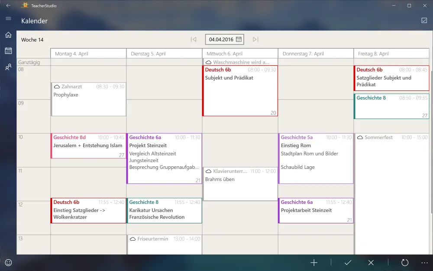Maximize the TeacherStudio window
Image resolution: width=433 pixels, height=271 pixels.
point(409,6)
